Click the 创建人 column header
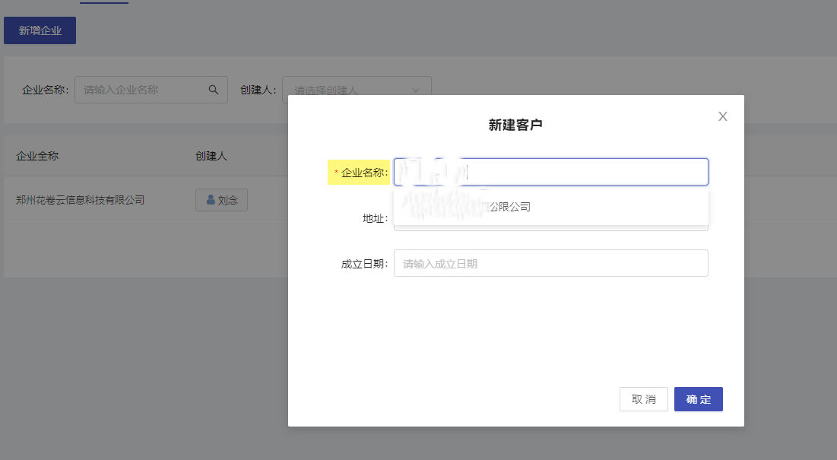Viewport: 837px width, 460px height. 211,156
